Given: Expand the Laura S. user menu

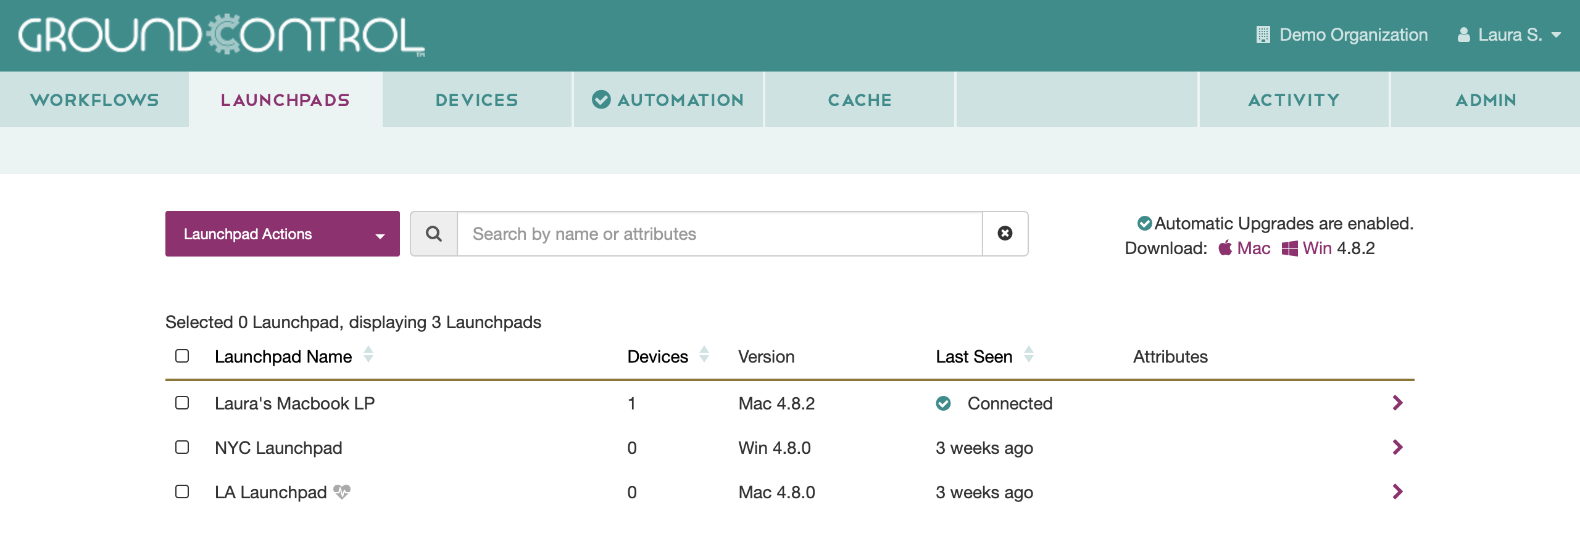Looking at the screenshot, I should click(1509, 35).
